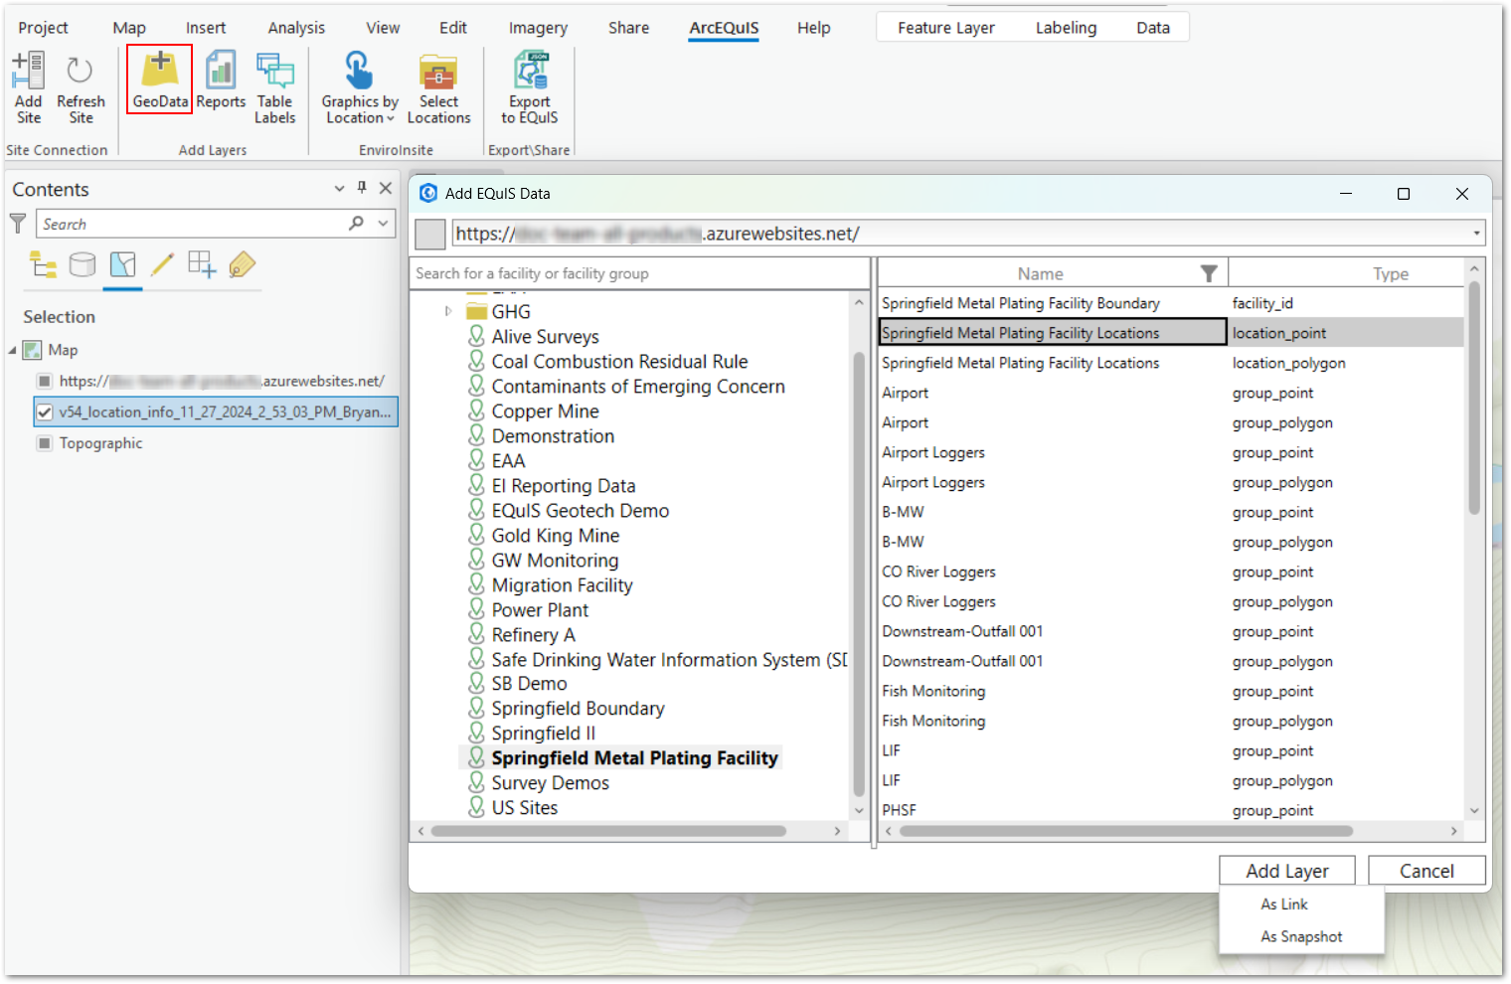Filter the Name column
The image size is (1511, 984).
pos(1209,273)
